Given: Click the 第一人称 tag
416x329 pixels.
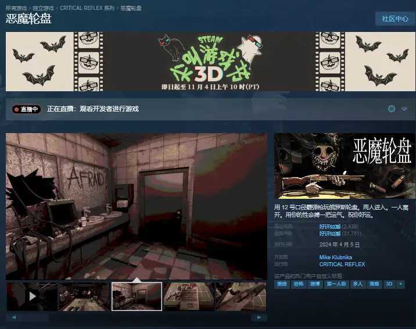Looking at the screenshot, I should point(336,284).
